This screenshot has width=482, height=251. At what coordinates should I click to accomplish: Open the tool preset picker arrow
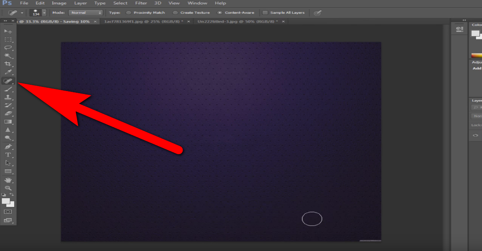[x=22, y=13]
